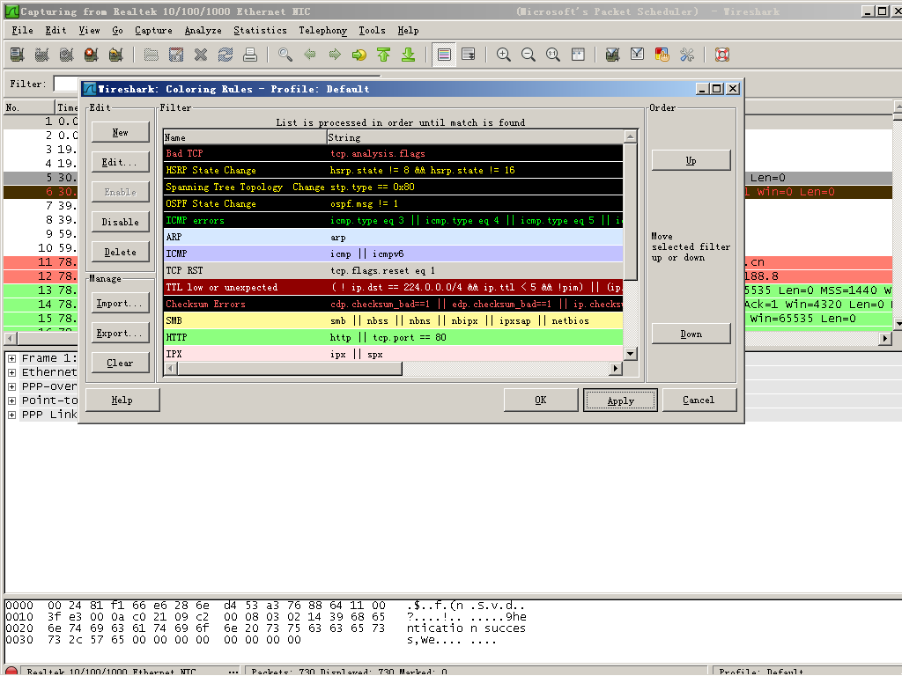
Task: Open coloring rules toolbar icon
Action: click(x=662, y=55)
